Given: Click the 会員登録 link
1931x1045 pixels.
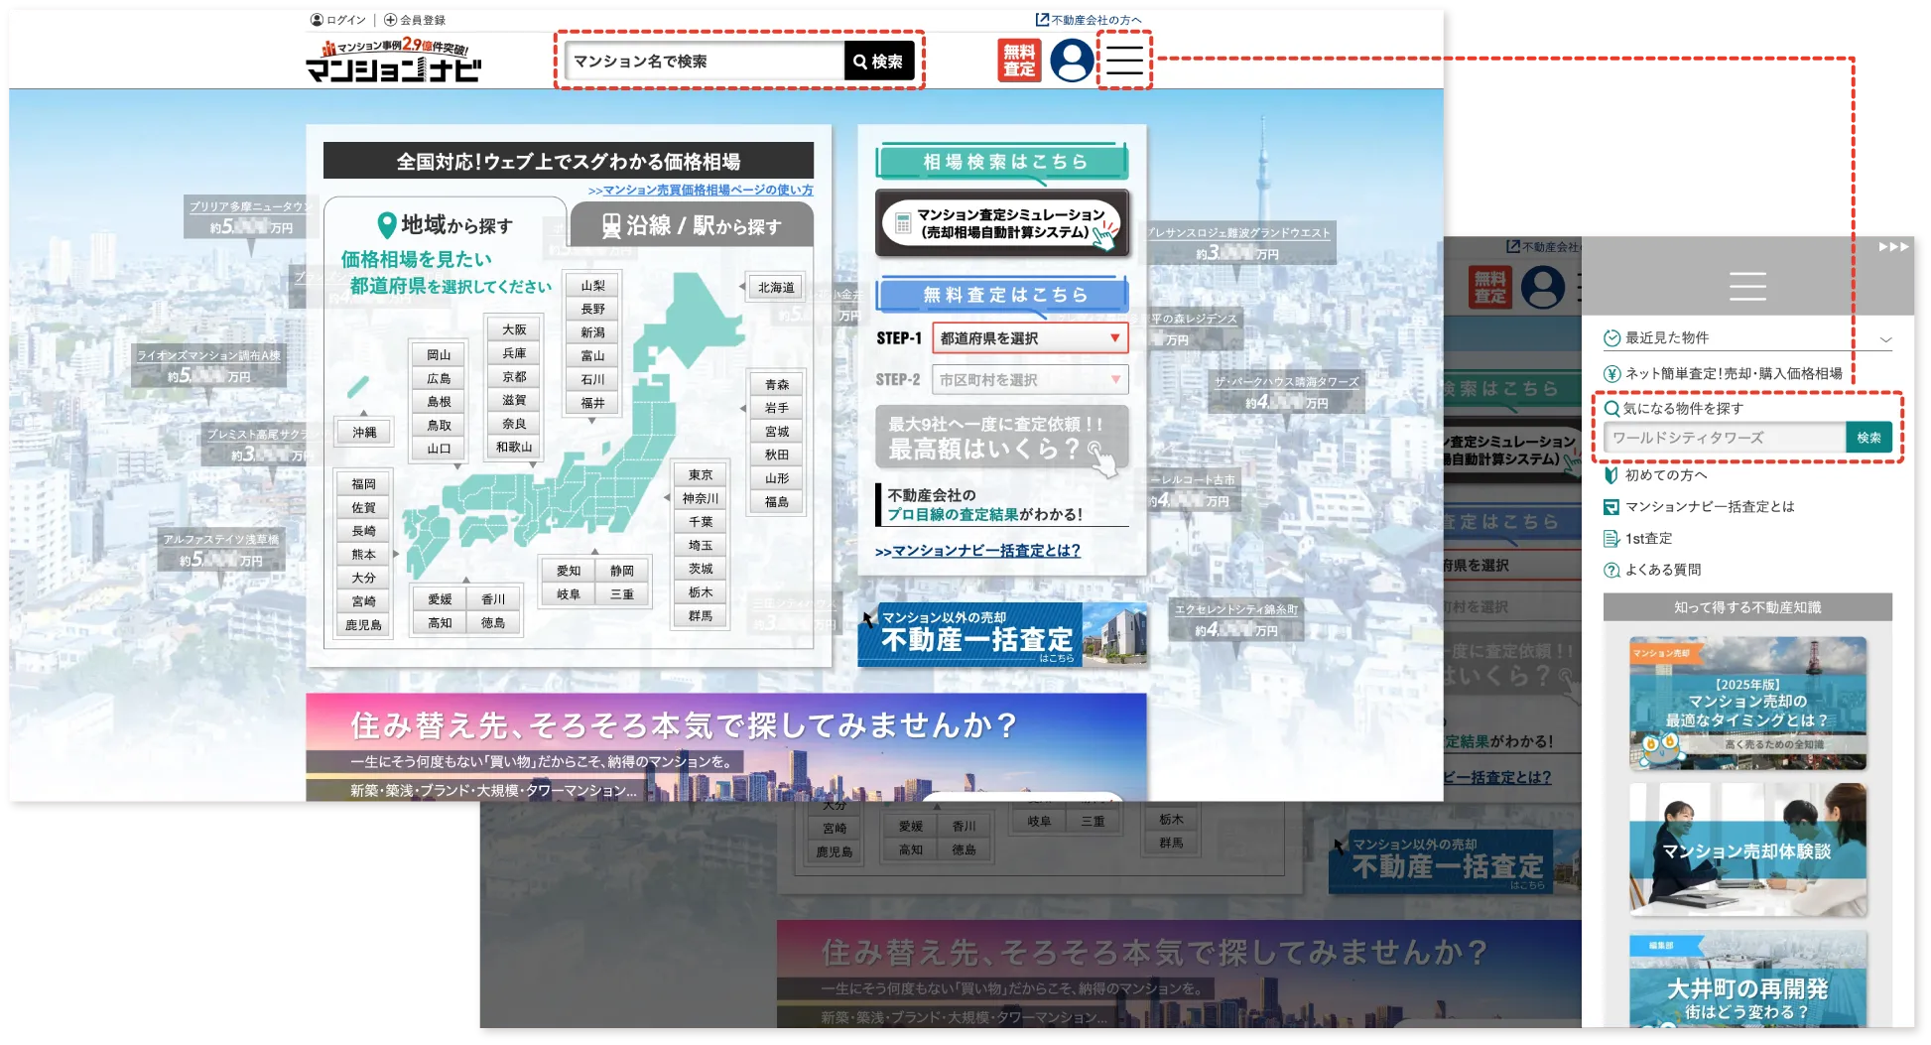Looking at the screenshot, I should tap(415, 20).
